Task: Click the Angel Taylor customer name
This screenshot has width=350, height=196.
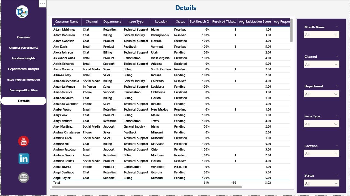Action: click(62, 178)
